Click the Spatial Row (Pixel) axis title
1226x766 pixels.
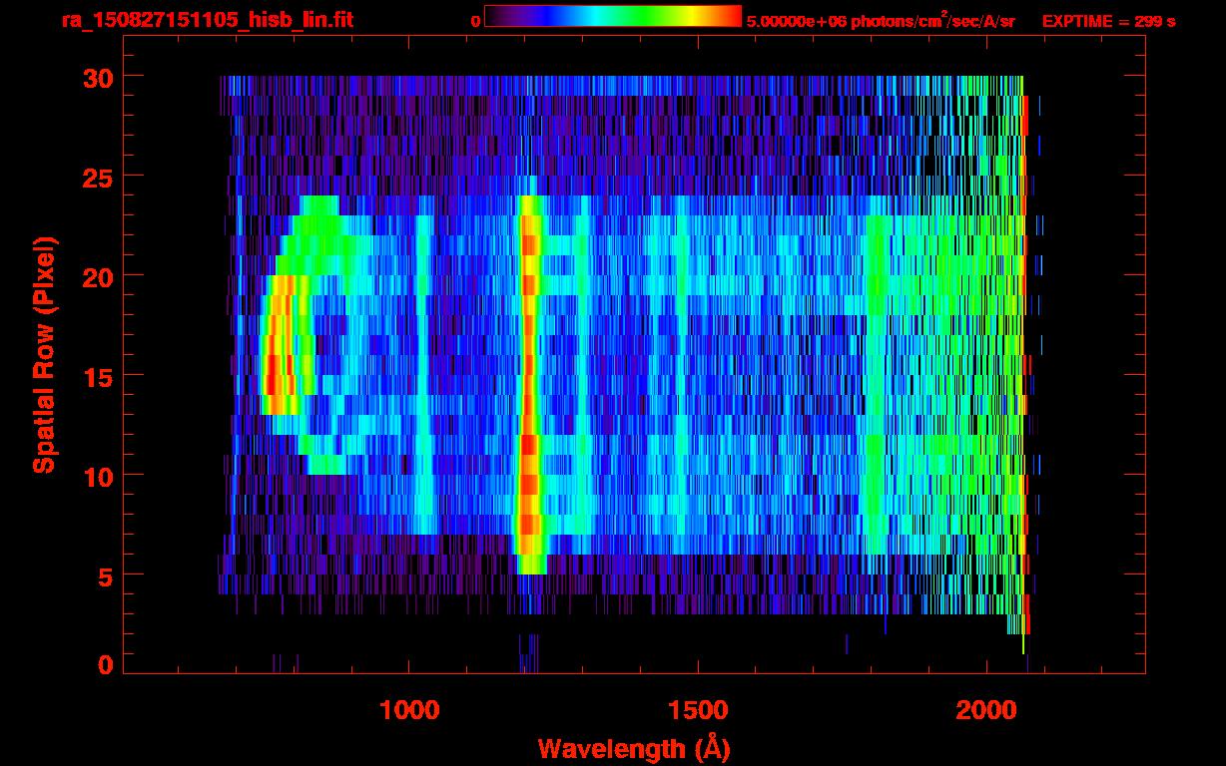(x=43, y=355)
